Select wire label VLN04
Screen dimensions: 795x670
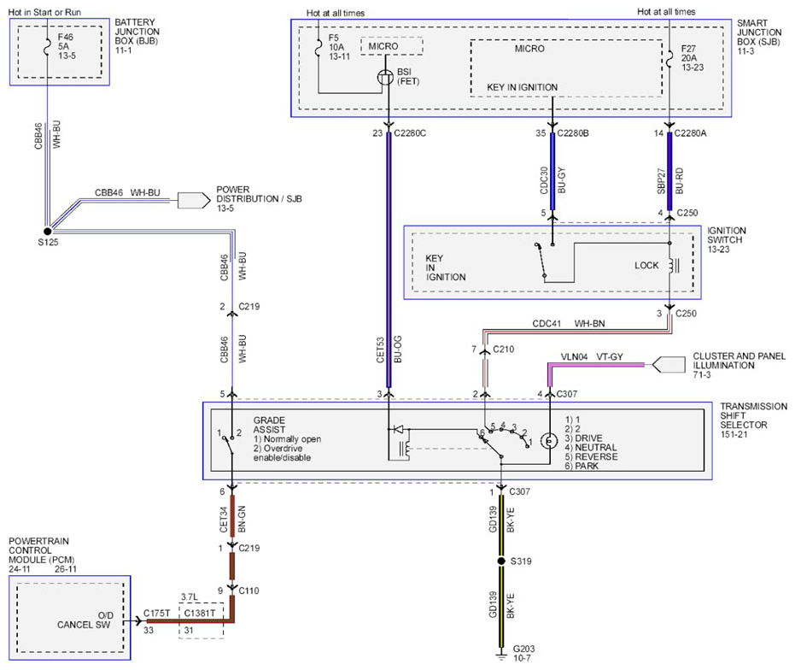(574, 357)
